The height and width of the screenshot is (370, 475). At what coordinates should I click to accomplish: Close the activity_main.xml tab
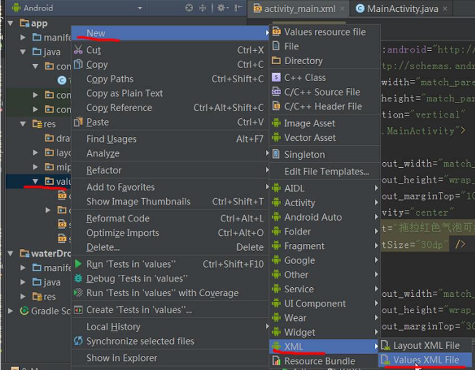(x=342, y=9)
